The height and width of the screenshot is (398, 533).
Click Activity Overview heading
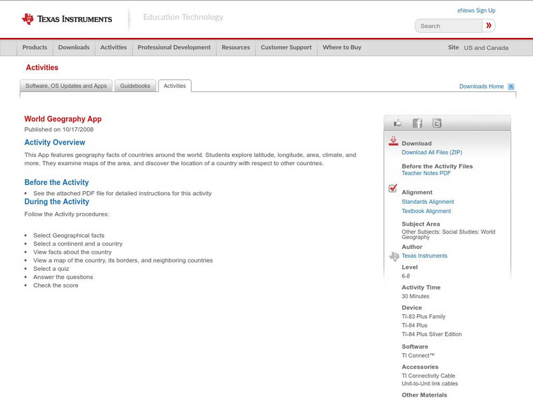tap(55, 142)
